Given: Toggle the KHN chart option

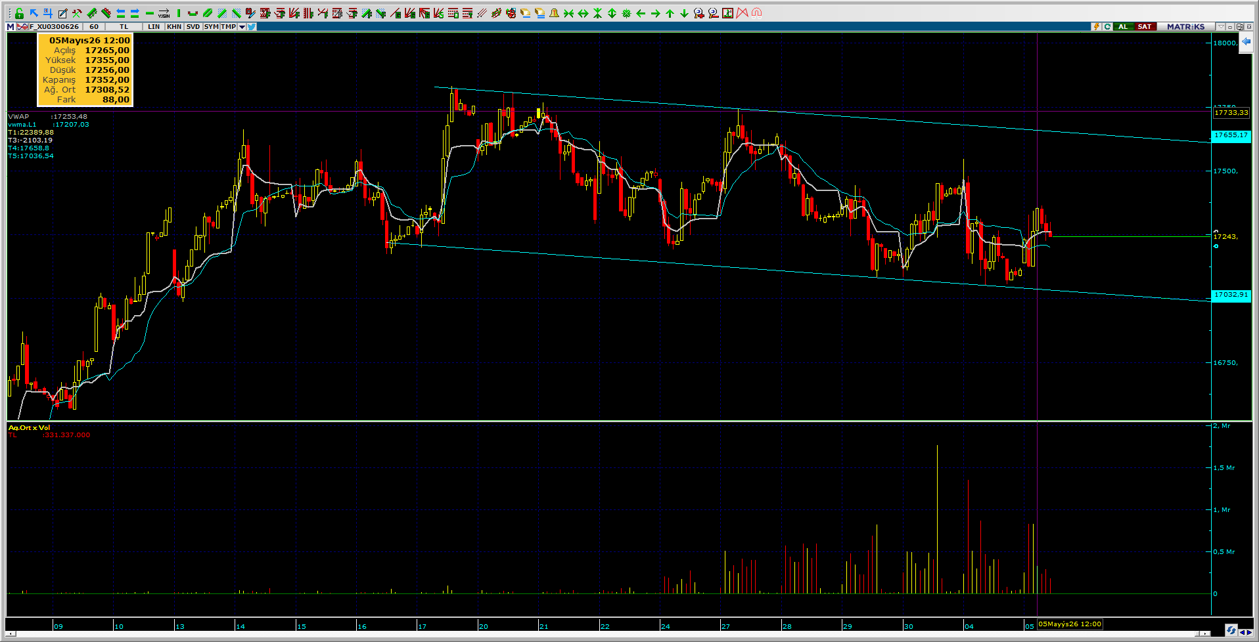Looking at the screenshot, I should [x=173, y=27].
